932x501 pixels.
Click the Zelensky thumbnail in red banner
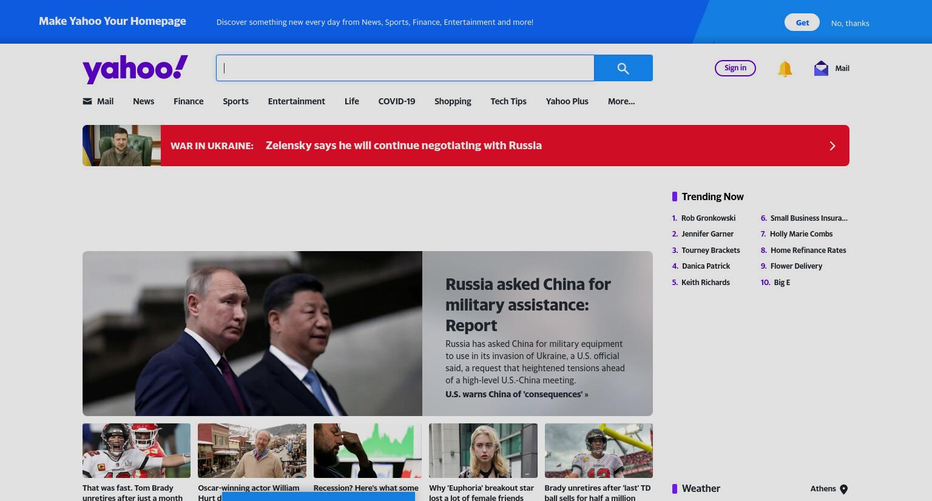tap(121, 146)
